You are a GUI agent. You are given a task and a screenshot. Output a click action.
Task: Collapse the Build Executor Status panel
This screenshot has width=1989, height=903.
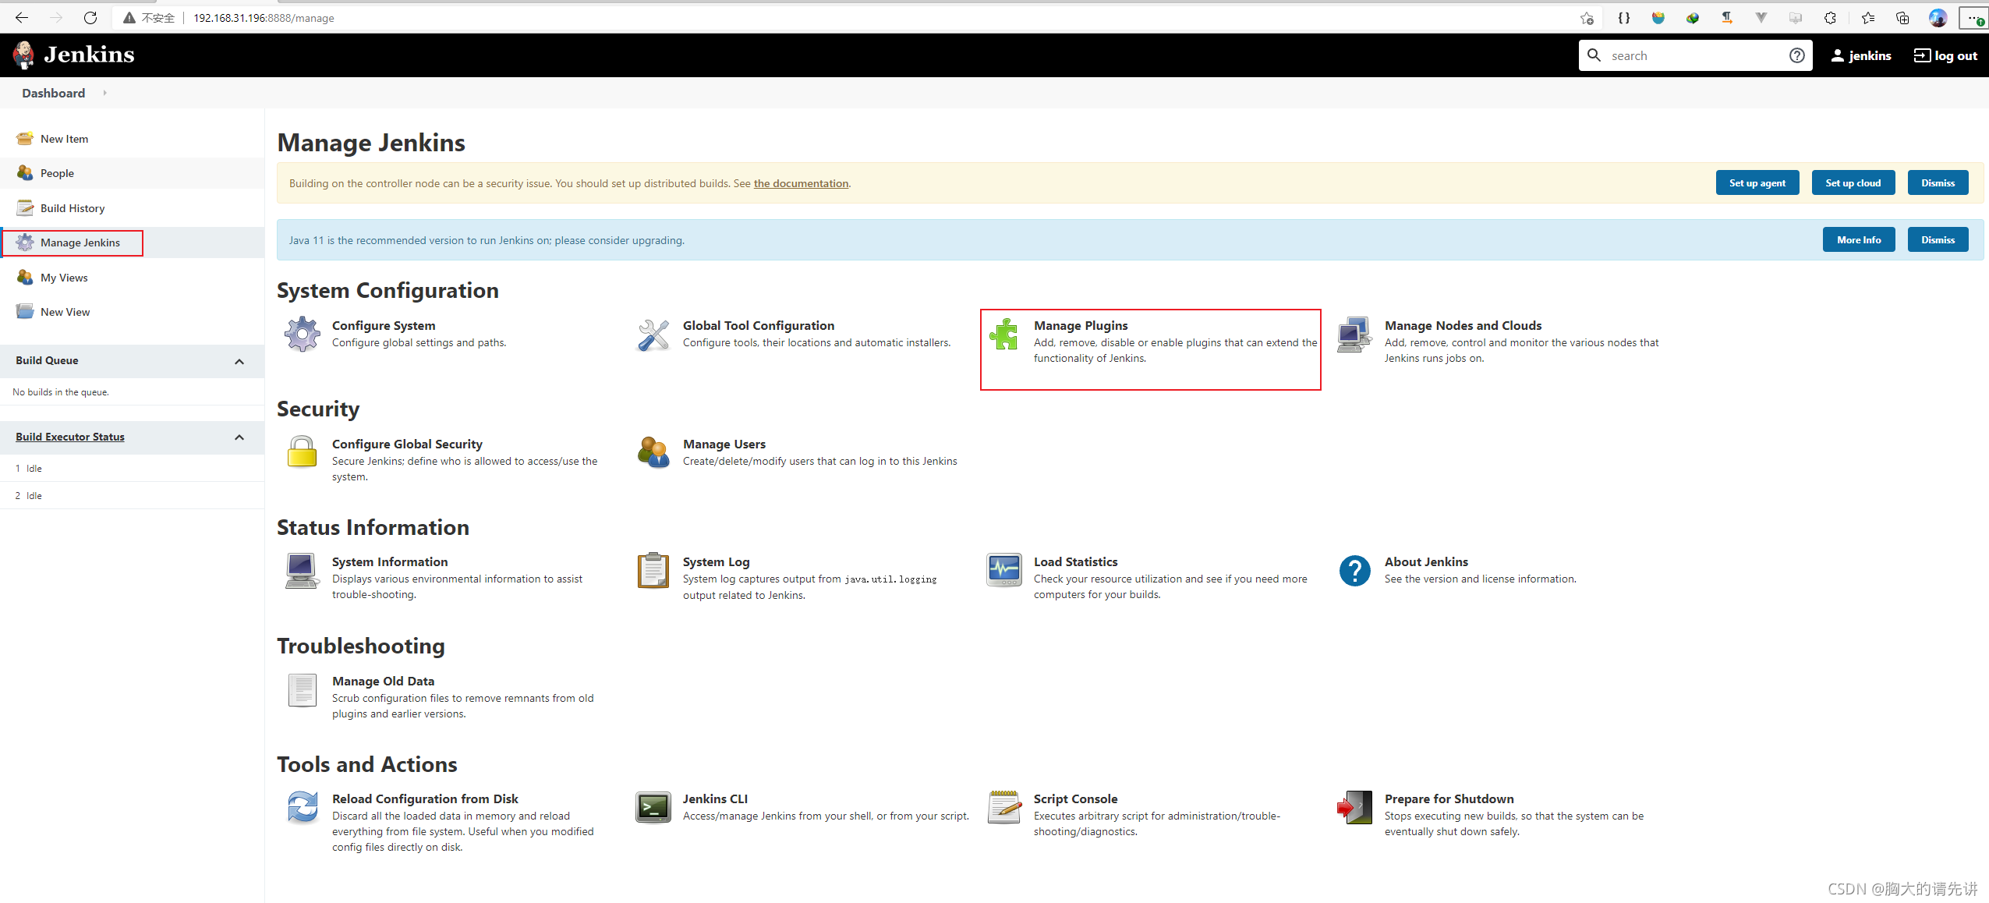coord(239,437)
